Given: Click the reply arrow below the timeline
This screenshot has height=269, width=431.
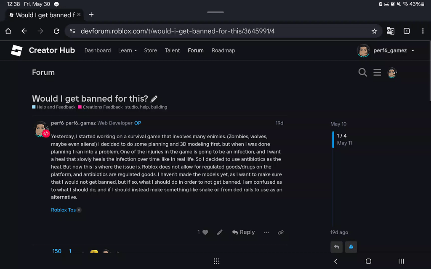Looking at the screenshot, I should [x=336, y=247].
